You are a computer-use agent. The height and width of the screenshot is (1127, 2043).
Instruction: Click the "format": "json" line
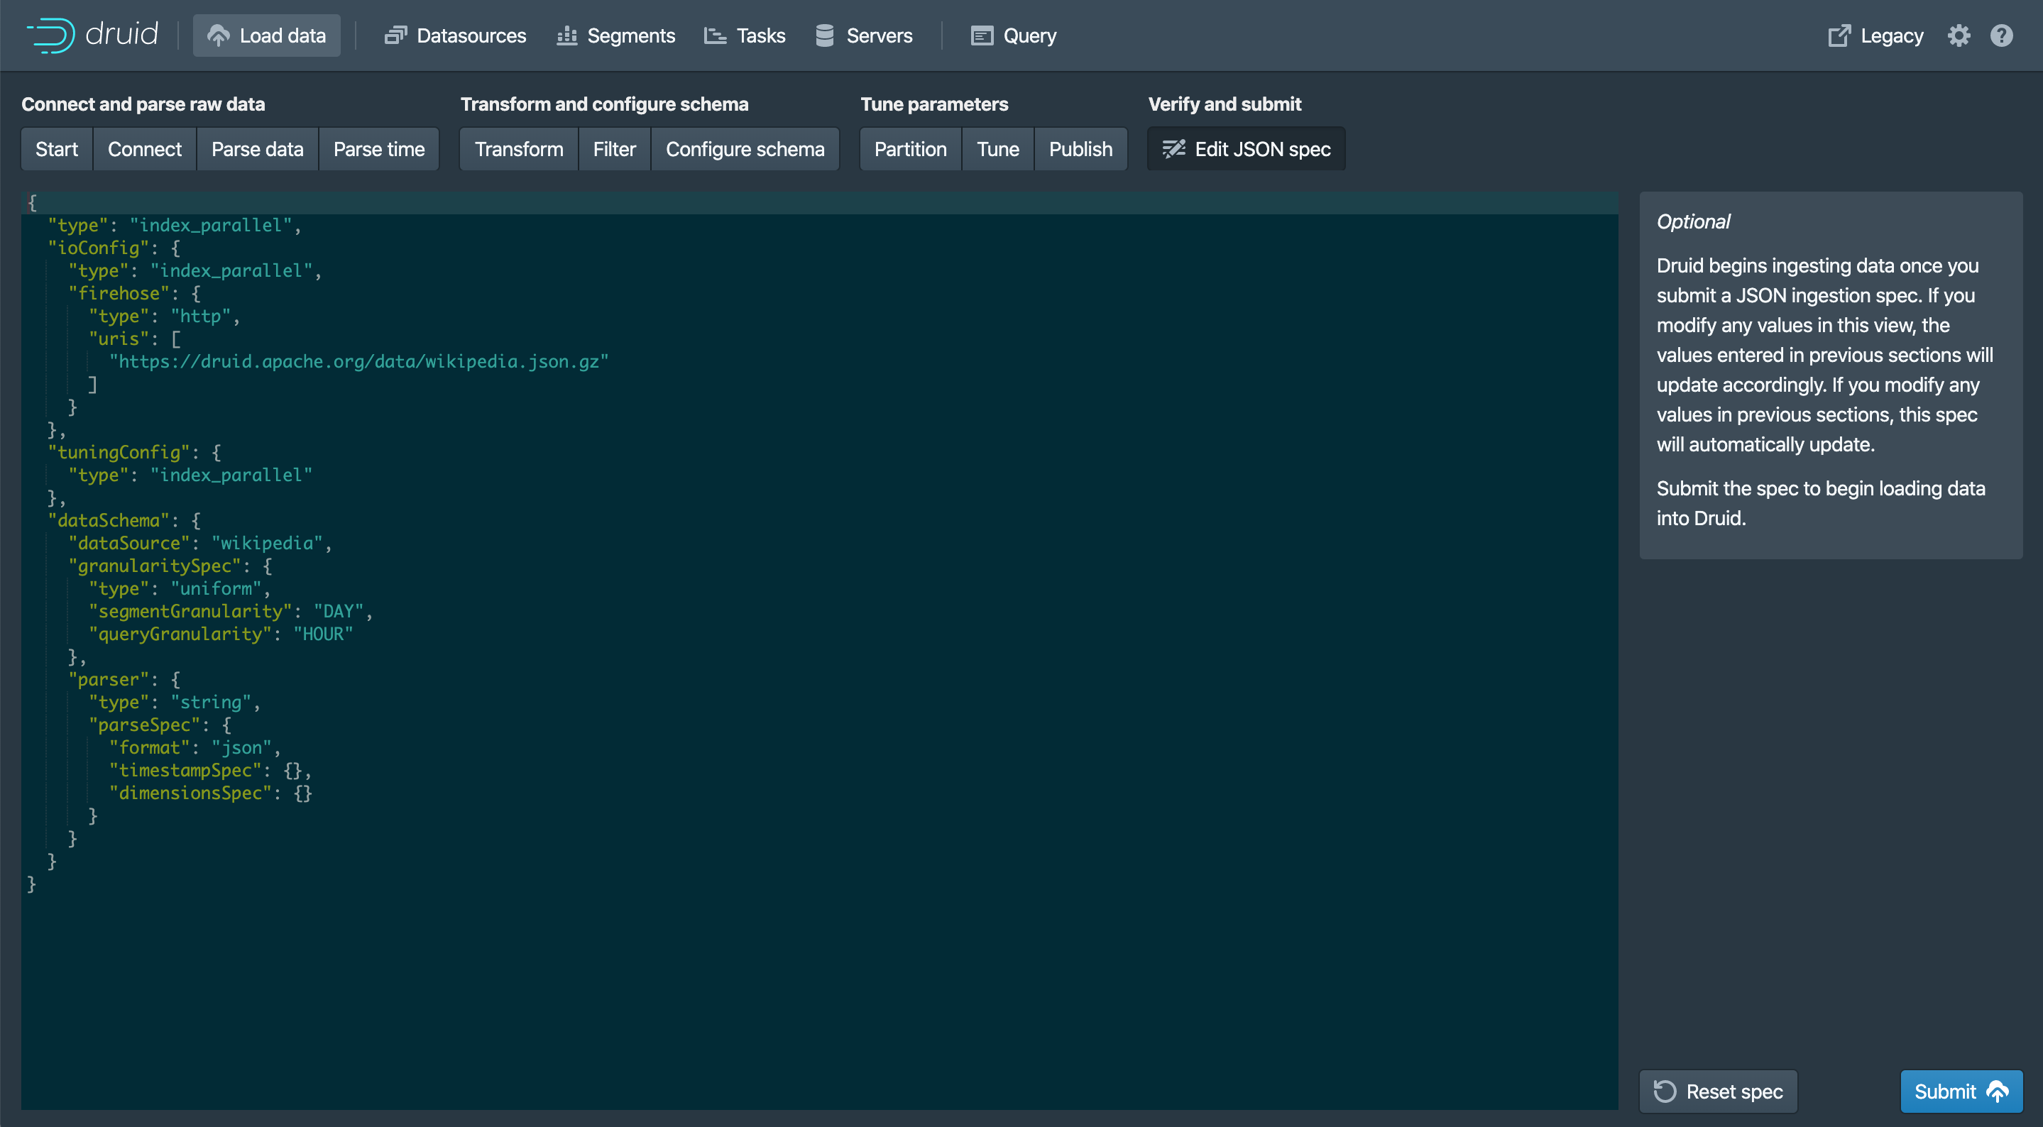point(195,748)
